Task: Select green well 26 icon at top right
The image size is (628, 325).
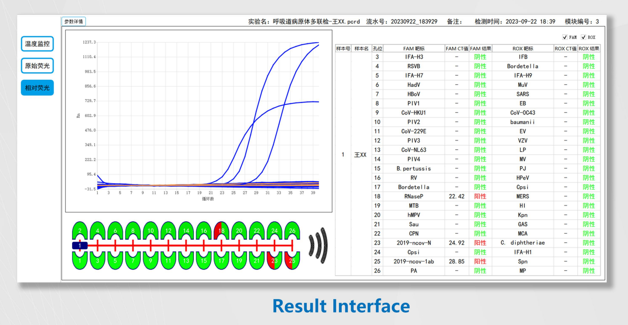Action: [292, 230]
